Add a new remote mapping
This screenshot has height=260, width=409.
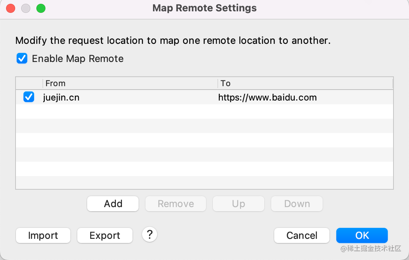point(113,204)
